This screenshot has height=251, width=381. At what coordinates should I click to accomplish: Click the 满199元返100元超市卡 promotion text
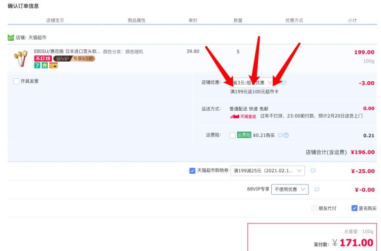[254, 91]
